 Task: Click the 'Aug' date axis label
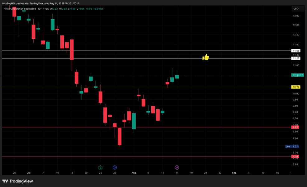[x=134, y=173]
